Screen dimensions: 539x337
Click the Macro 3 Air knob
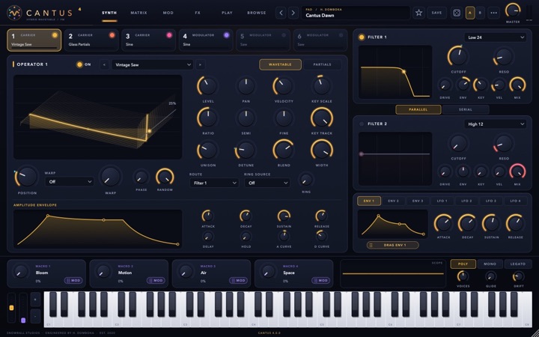[x=186, y=272]
